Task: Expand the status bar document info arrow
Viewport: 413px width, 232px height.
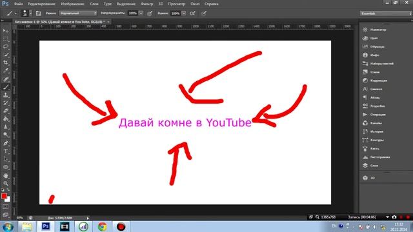Action: 88,218
